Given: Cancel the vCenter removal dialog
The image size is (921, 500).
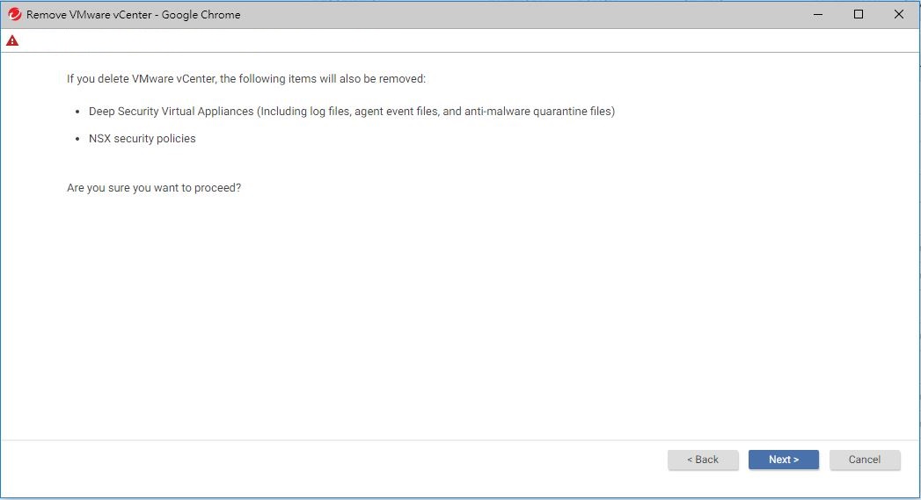Looking at the screenshot, I should (x=864, y=460).
